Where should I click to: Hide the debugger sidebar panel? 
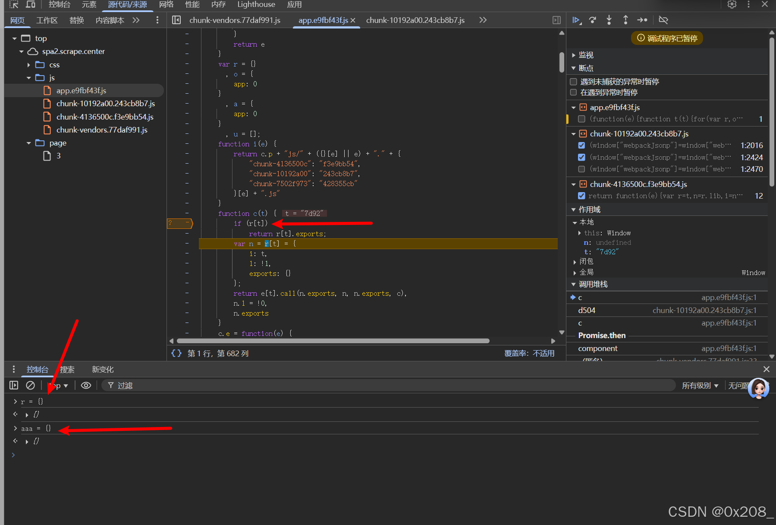tap(556, 20)
